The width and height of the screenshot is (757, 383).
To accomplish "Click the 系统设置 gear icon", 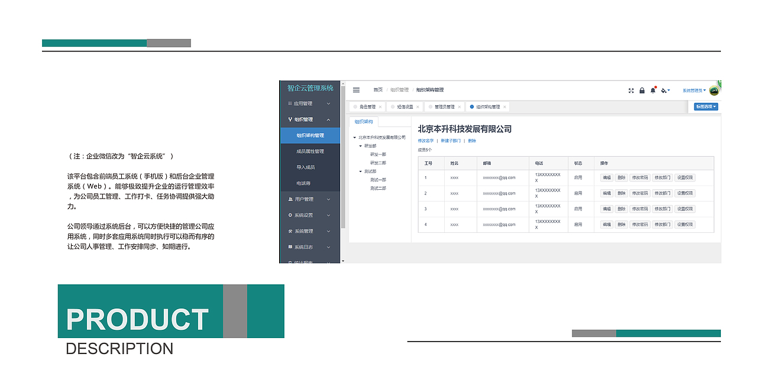I will (x=290, y=215).
